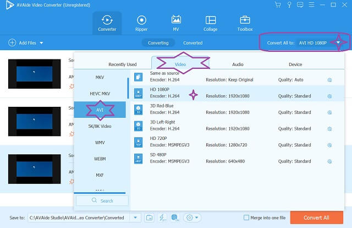This screenshot has height=228, width=352.
Task: Expand the Save to path dropdown
Action: pyautogui.click(x=135, y=218)
